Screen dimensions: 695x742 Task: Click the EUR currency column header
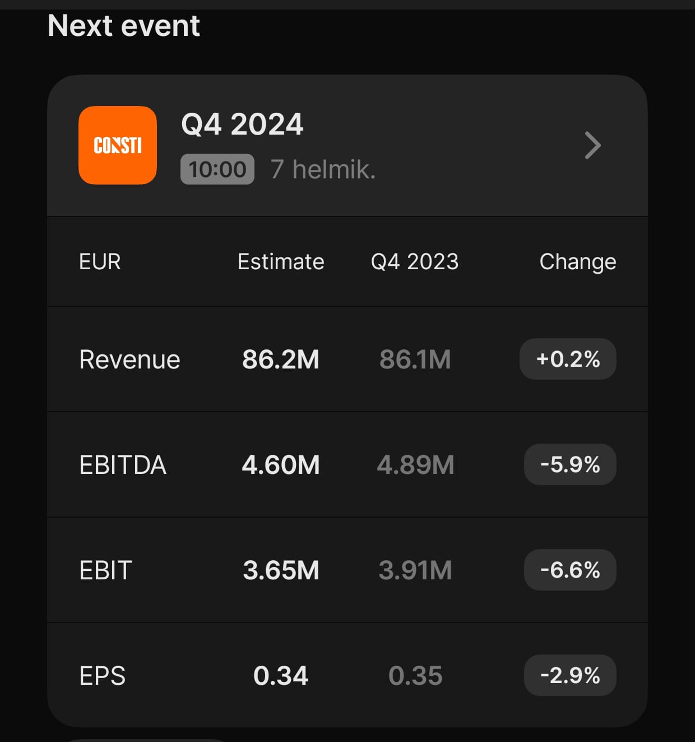tap(100, 262)
